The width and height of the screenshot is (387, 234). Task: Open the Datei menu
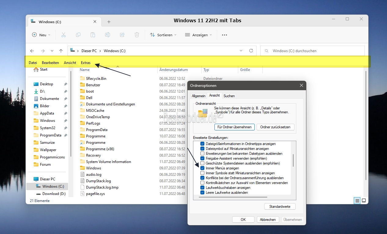click(33, 63)
